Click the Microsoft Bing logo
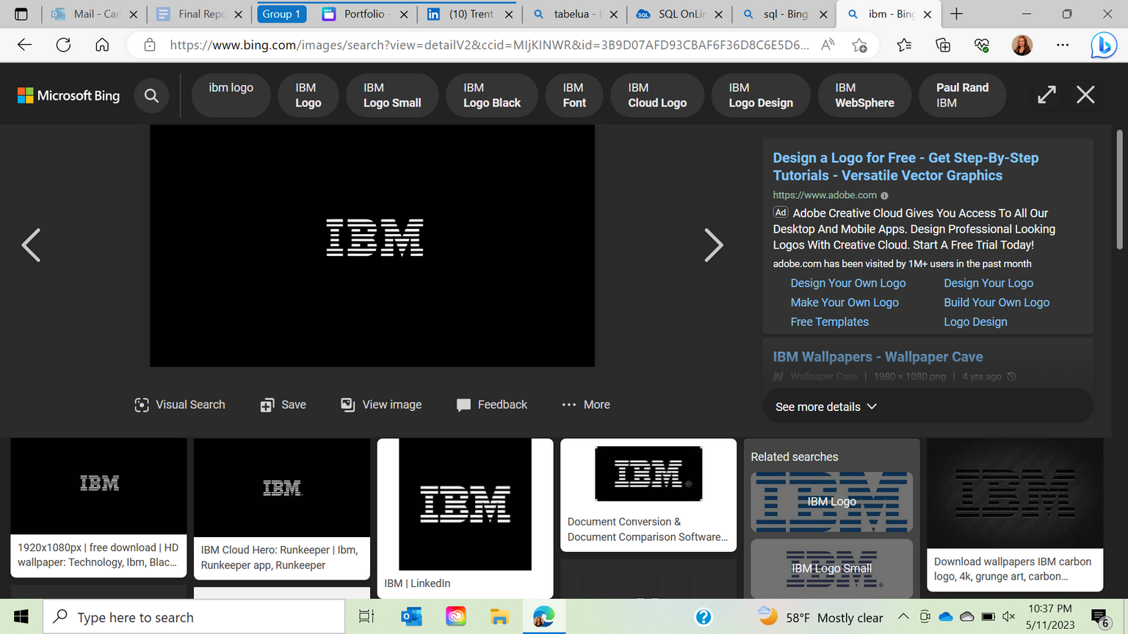Viewport: 1128px width, 634px height. (68, 95)
